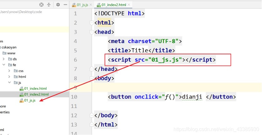The width and height of the screenshot is (262, 135).
Task: Click the Title text in line 5
Action: pyautogui.click(x=140, y=51)
